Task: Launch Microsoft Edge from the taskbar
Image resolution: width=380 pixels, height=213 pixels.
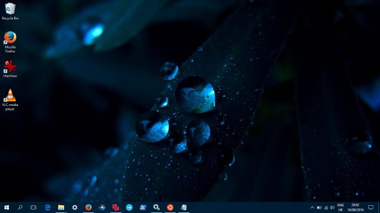Action: pos(47,207)
